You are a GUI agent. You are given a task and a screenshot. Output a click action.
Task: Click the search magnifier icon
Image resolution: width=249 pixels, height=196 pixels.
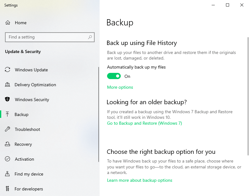point(90,37)
